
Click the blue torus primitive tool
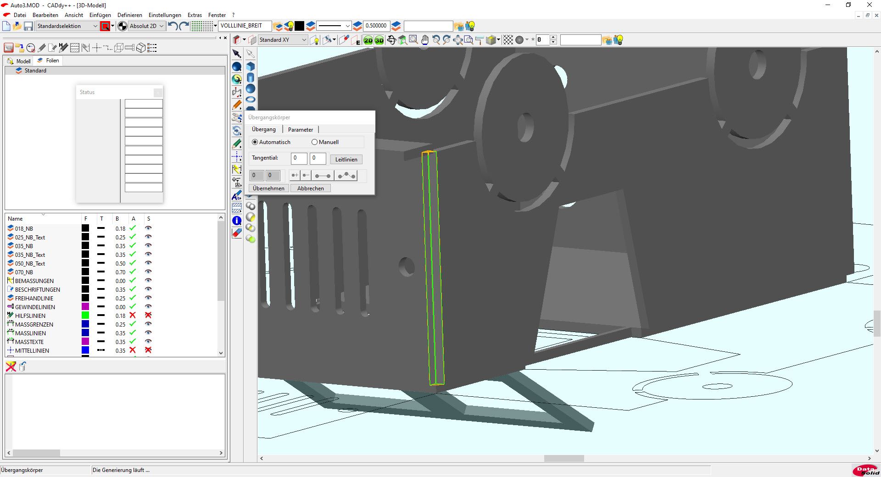tap(251, 100)
